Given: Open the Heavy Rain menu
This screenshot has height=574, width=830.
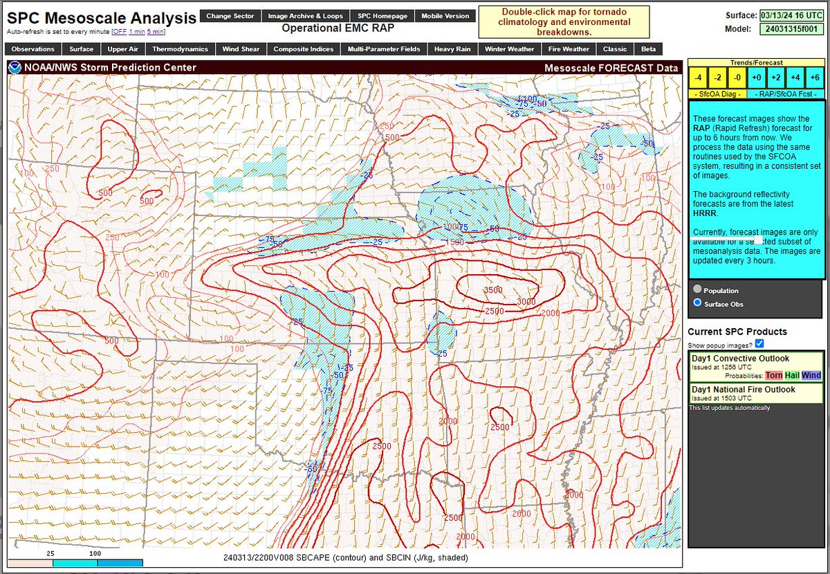Looking at the screenshot, I should coord(452,49).
